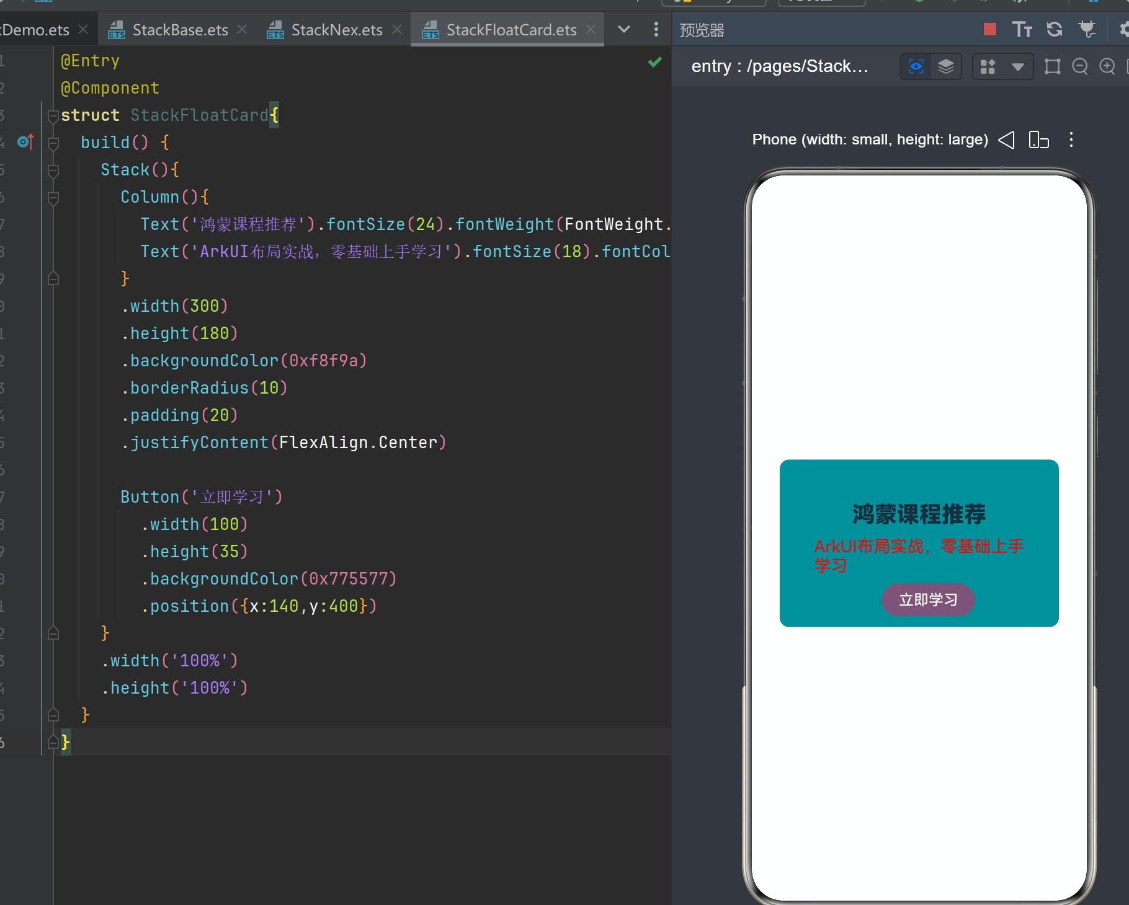Image resolution: width=1129 pixels, height=905 pixels.
Task: Open the editor tab options menu
Action: click(x=656, y=29)
